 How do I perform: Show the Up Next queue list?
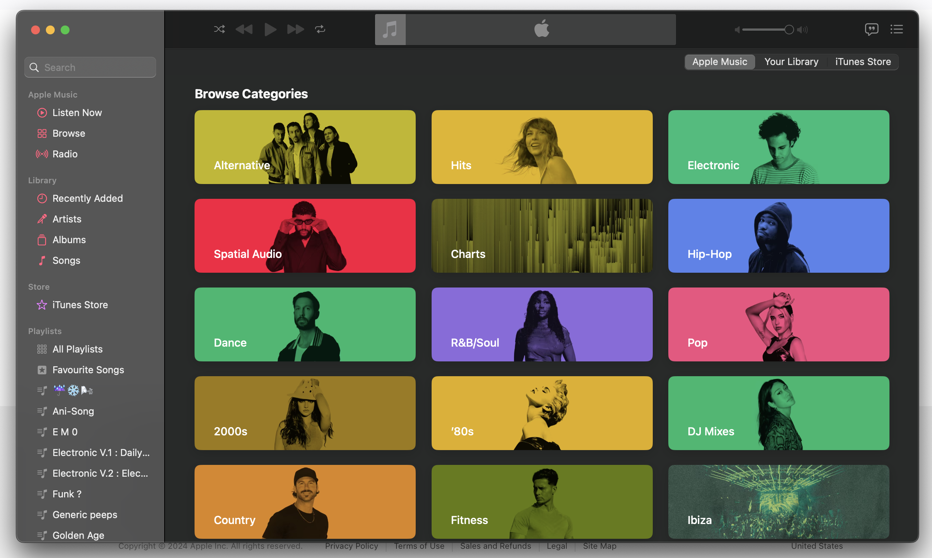(896, 29)
